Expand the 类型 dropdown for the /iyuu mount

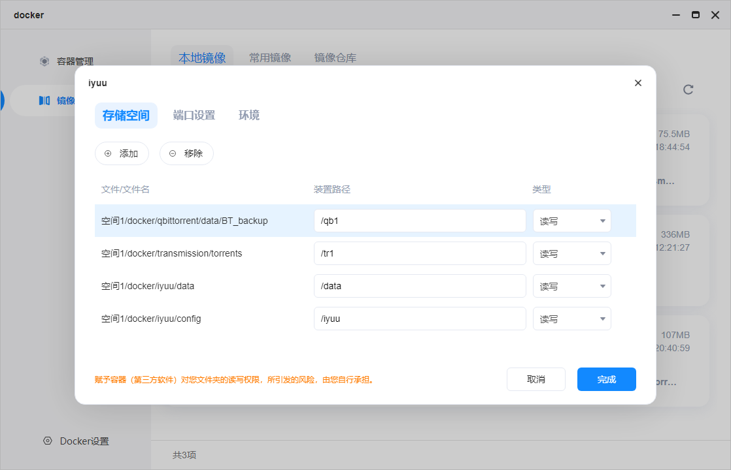(571, 319)
